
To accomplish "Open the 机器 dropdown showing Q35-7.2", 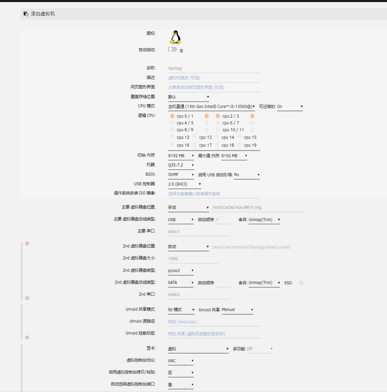I will [181, 165].
